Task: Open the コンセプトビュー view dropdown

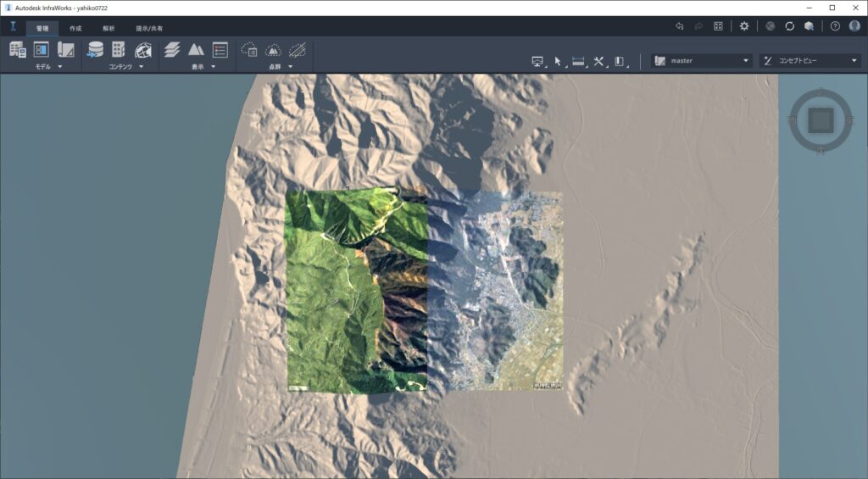Action: point(810,61)
